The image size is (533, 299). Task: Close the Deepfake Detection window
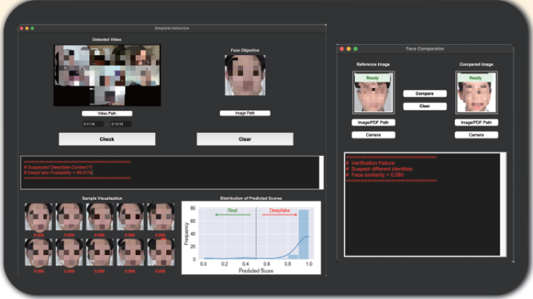[22, 28]
